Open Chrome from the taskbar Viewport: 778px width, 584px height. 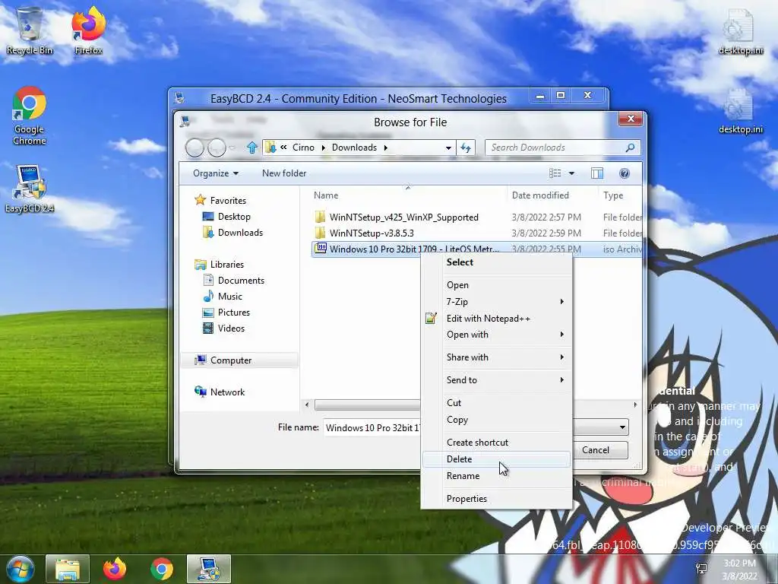click(162, 569)
